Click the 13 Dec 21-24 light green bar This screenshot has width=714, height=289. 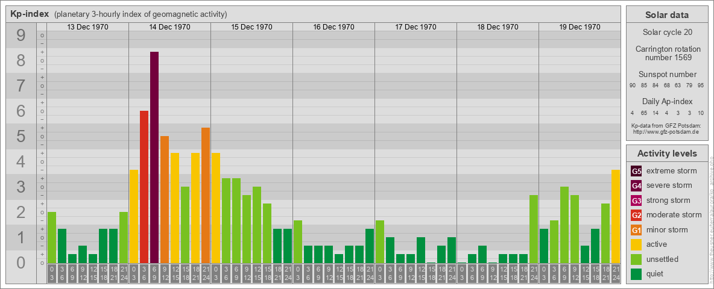[124, 238]
